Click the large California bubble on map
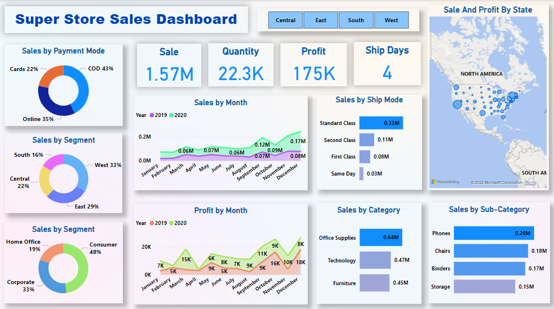 pos(458,105)
